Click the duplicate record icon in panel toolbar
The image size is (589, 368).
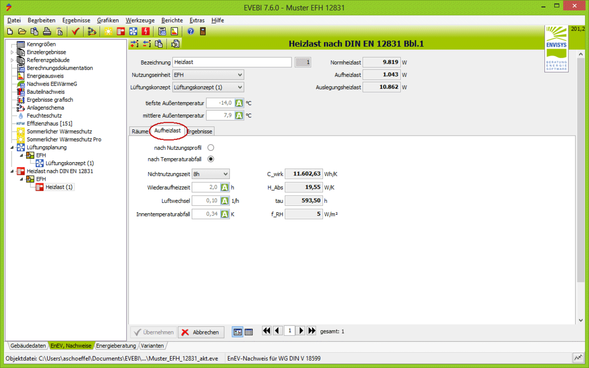point(159,44)
